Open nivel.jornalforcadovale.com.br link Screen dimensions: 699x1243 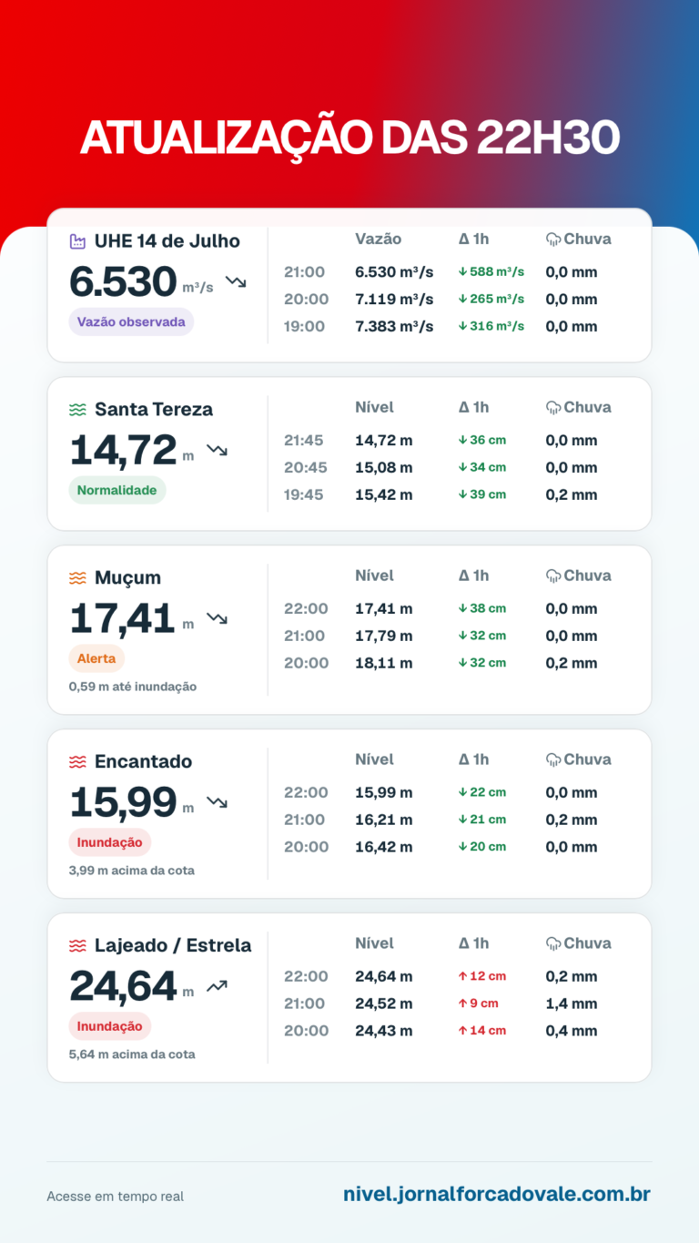(497, 1194)
